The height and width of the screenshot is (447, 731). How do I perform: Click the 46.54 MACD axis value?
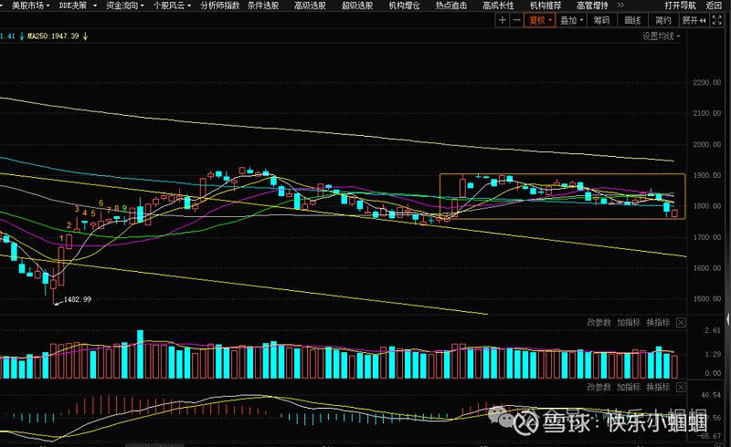pyautogui.click(x=711, y=395)
